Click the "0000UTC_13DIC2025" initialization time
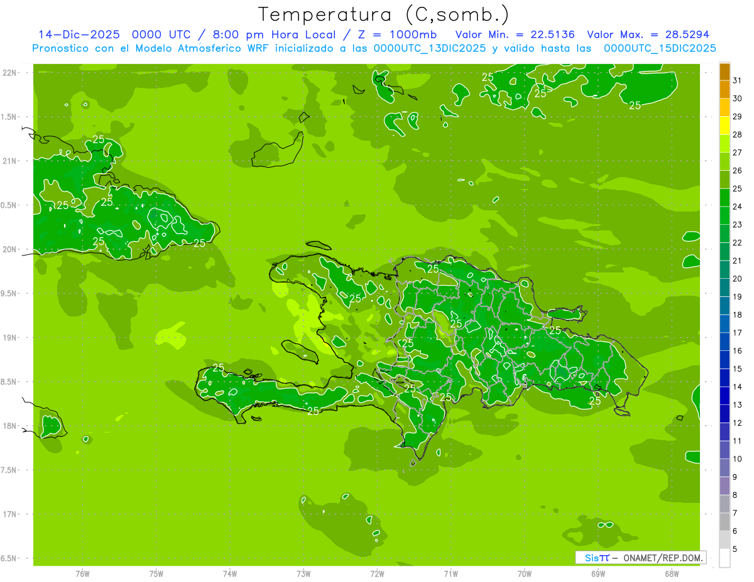754x582 pixels. click(x=430, y=48)
